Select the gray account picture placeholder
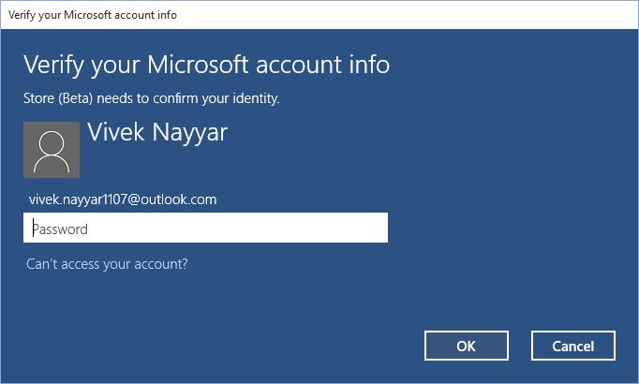This screenshot has width=639, height=384. [52, 150]
